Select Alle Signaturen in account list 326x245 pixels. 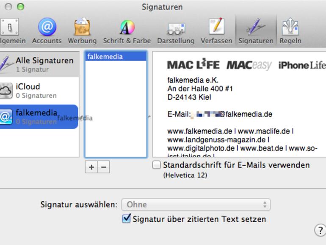click(39, 64)
